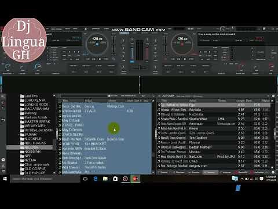Click the left deck first effect knob
The height and width of the screenshot is (209, 278).
point(8,67)
